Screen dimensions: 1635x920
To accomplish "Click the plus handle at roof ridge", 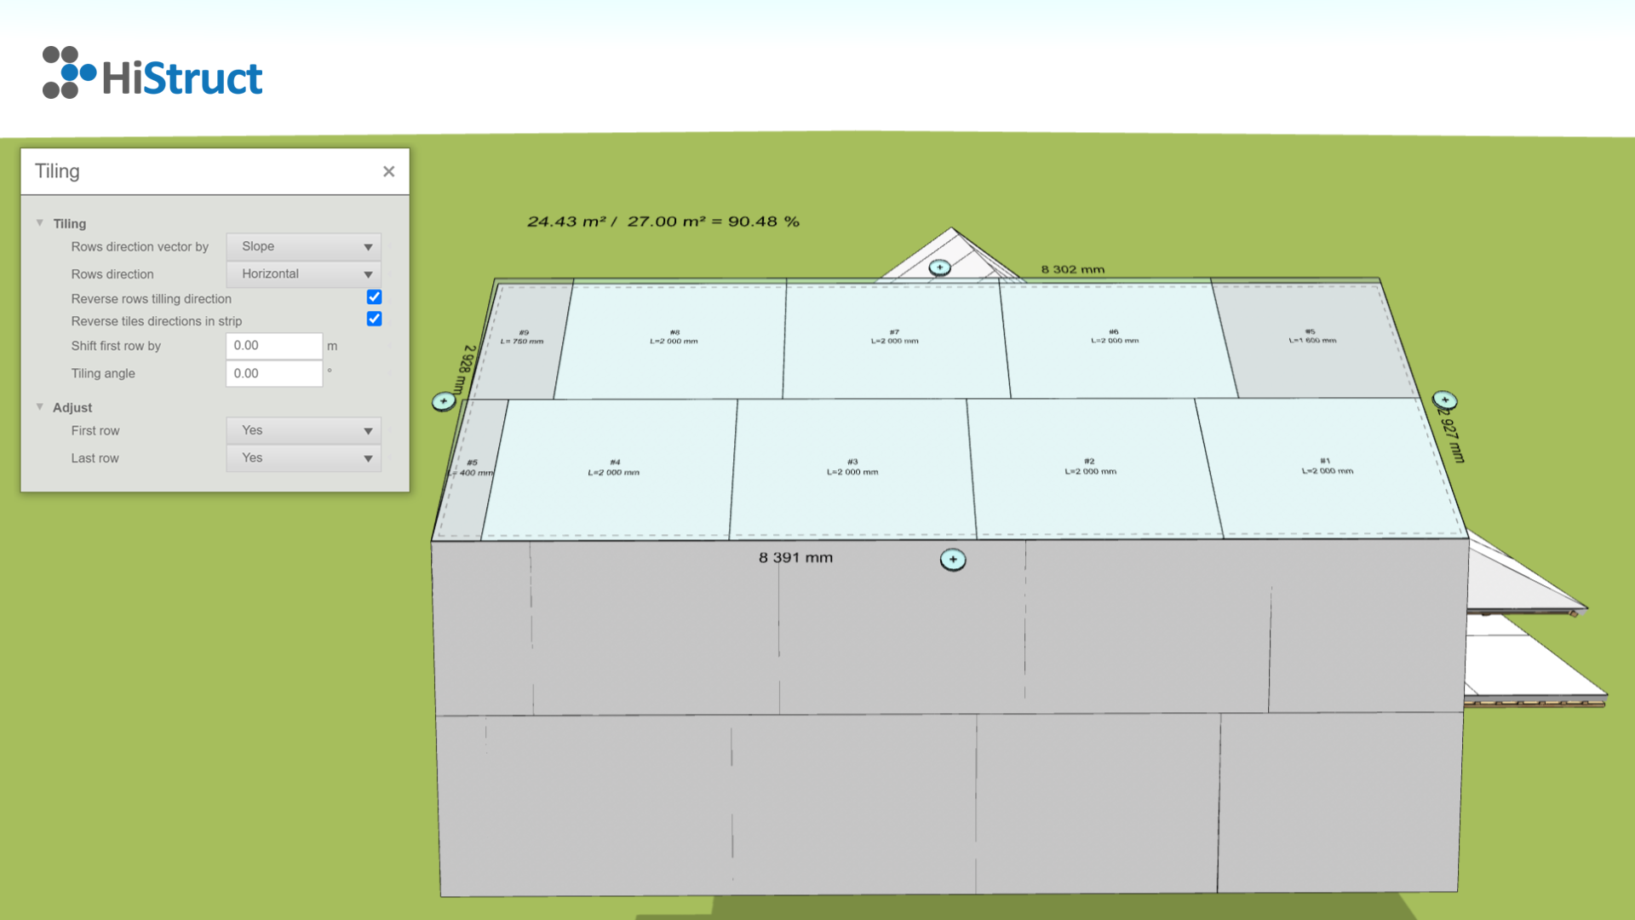I will click(x=939, y=267).
